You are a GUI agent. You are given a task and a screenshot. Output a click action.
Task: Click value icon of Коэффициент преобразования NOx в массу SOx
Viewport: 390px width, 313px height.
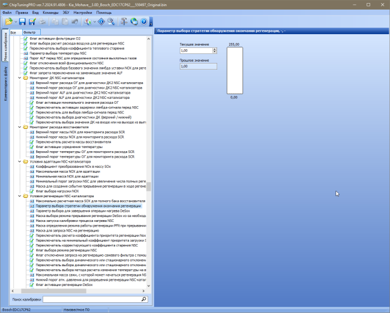click(x=32, y=167)
